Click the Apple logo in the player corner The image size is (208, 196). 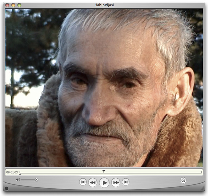click(7, 188)
